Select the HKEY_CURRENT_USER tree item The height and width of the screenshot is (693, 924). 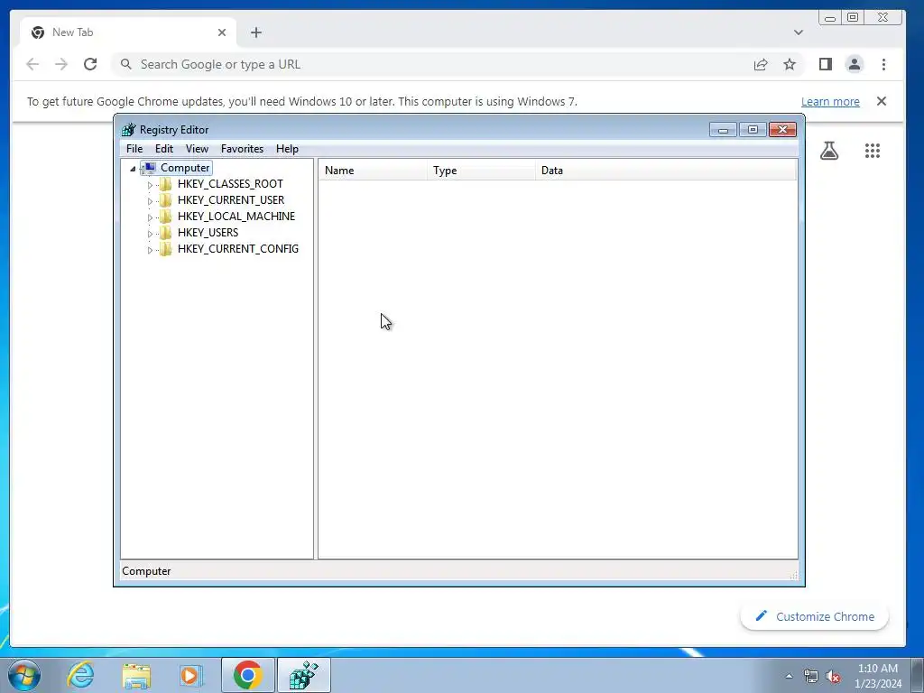click(x=230, y=199)
